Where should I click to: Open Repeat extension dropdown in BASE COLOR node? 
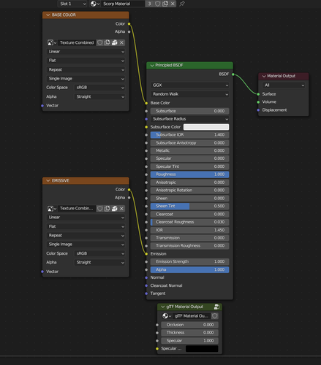coord(86,69)
